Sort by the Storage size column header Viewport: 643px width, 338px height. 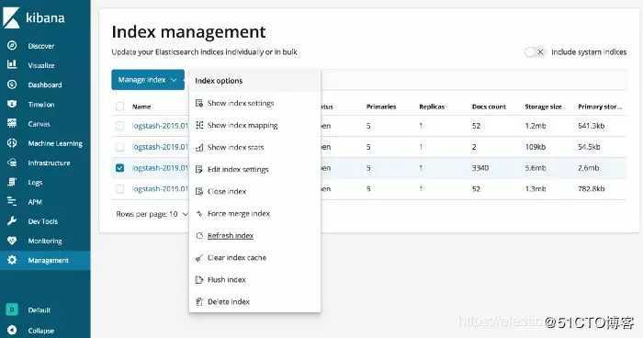(x=544, y=107)
